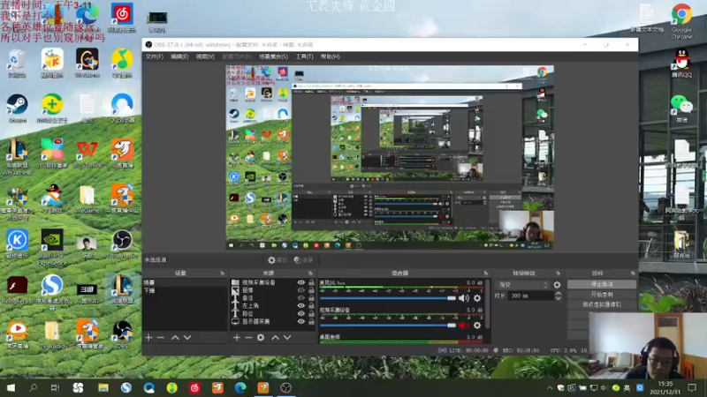Screen dimensions: 707x397
Task: Open WPS Office desktop shortcut
Action: pos(87,153)
